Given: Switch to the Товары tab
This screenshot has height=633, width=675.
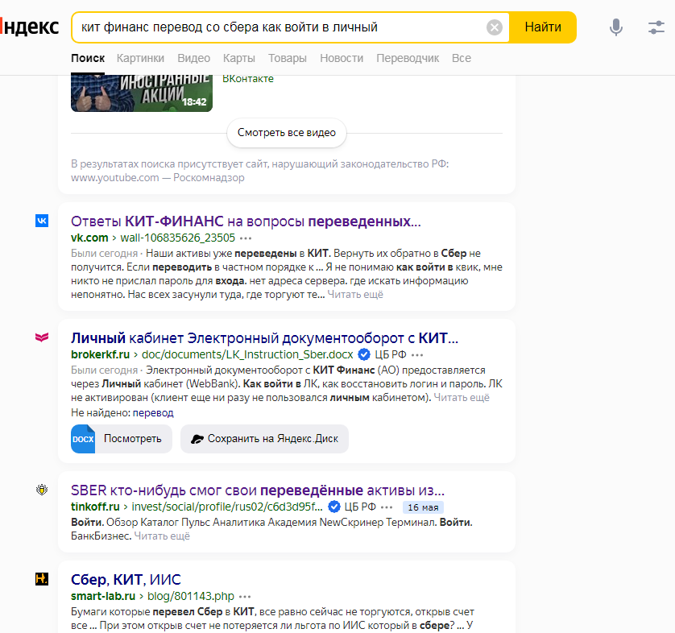Looking at the screenshot, I should coord(287,58).
